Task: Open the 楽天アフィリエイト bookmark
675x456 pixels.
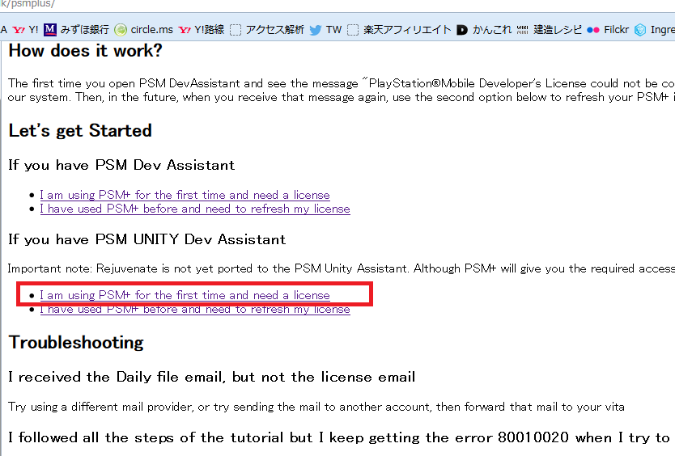Action: (x=399, y=30)
